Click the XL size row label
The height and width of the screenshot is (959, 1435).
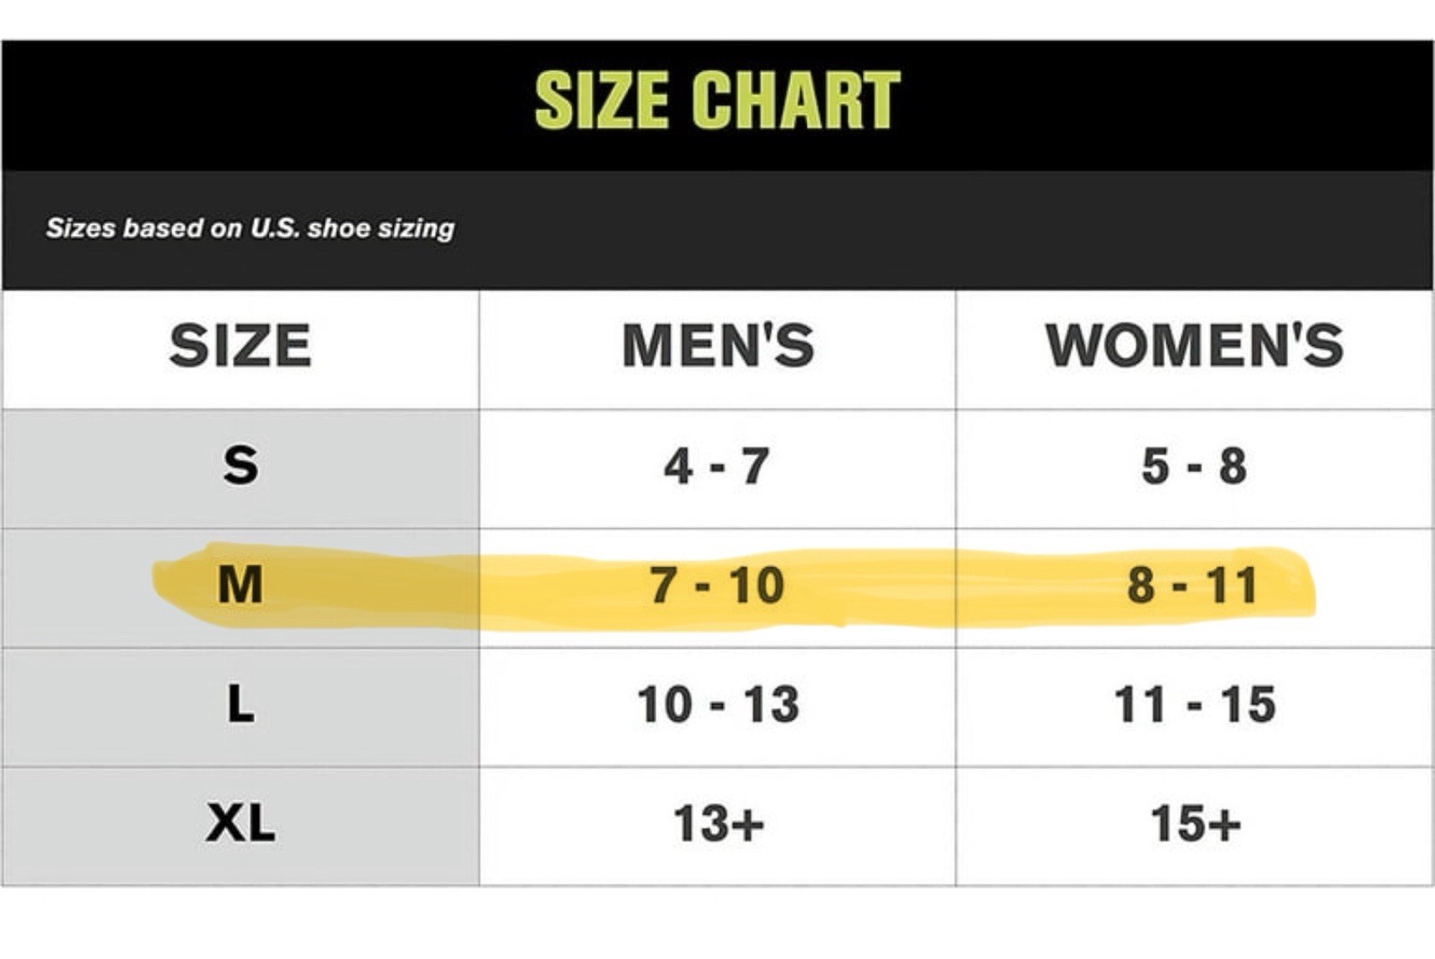pyautogui.click(x=240, y=823)
